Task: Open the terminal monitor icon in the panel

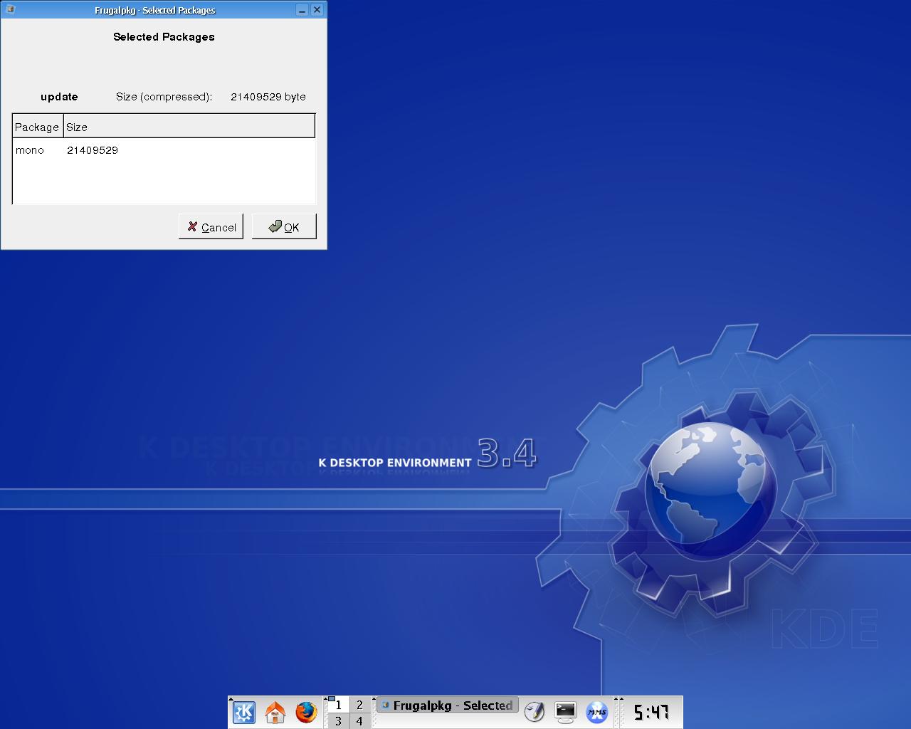Action: pyautogui.click(x=566, y=712)
